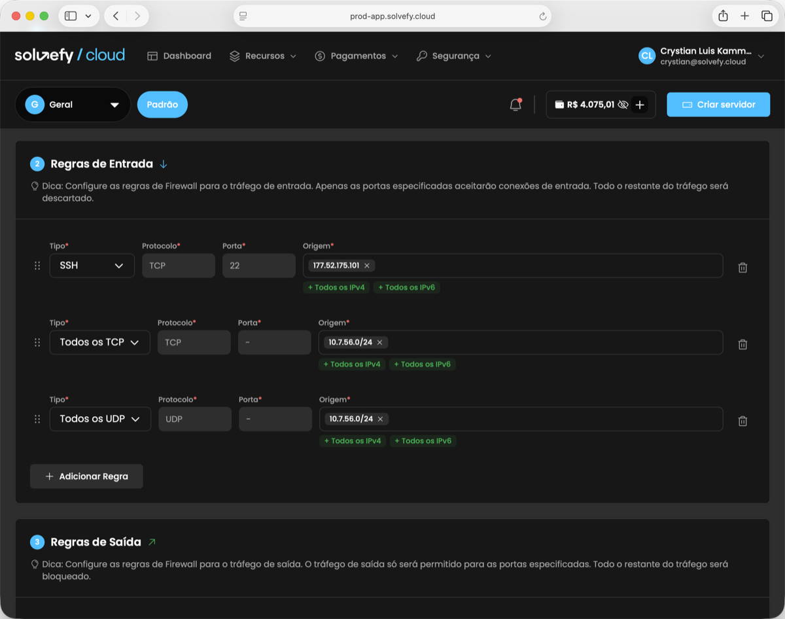Click the Safari address bar prod-app.solvefy.cloud
Image resolution: width=785 pixels, height=619 pixels.
point(392,16)
